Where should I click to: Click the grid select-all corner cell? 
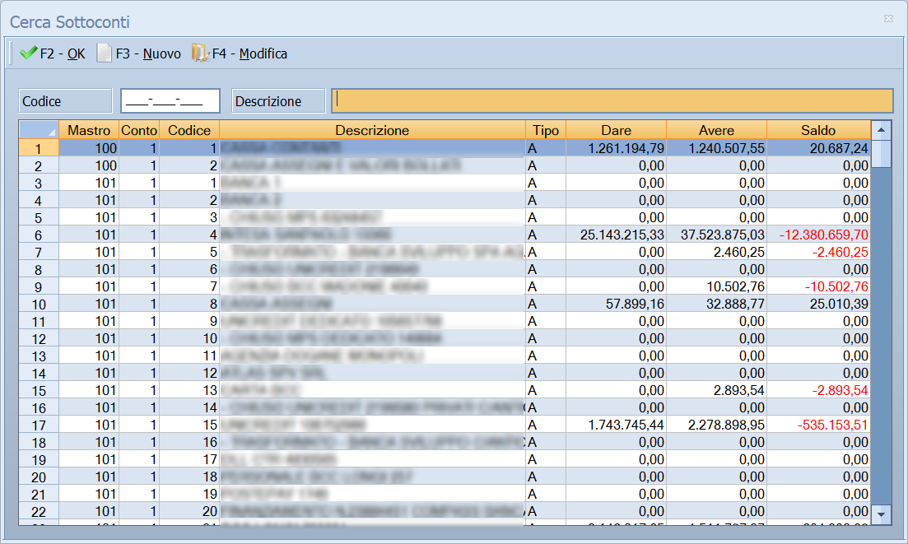39,130
